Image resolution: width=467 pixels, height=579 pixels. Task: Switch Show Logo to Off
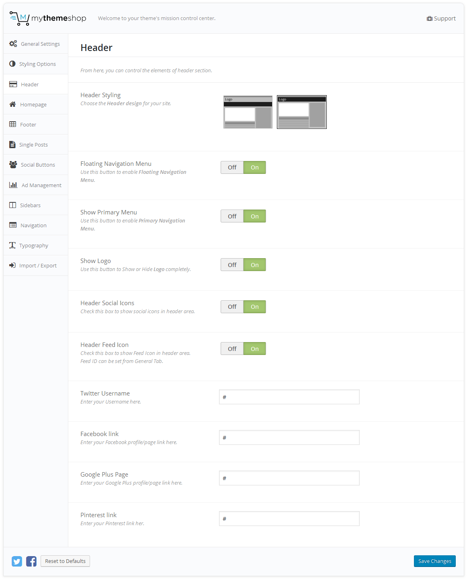coord(232,265)
